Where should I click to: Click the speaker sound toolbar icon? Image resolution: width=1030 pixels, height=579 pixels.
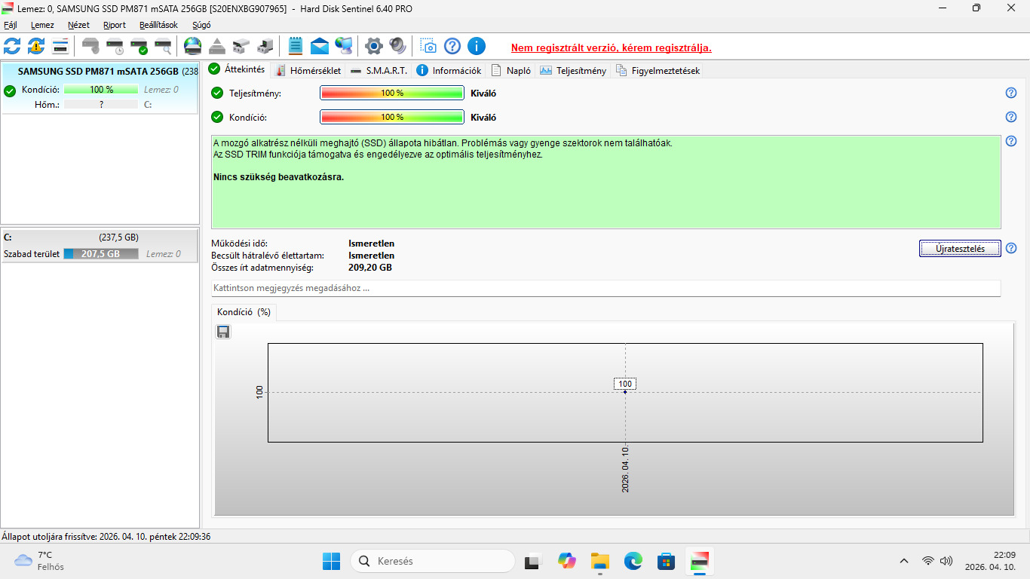[398, 46]
